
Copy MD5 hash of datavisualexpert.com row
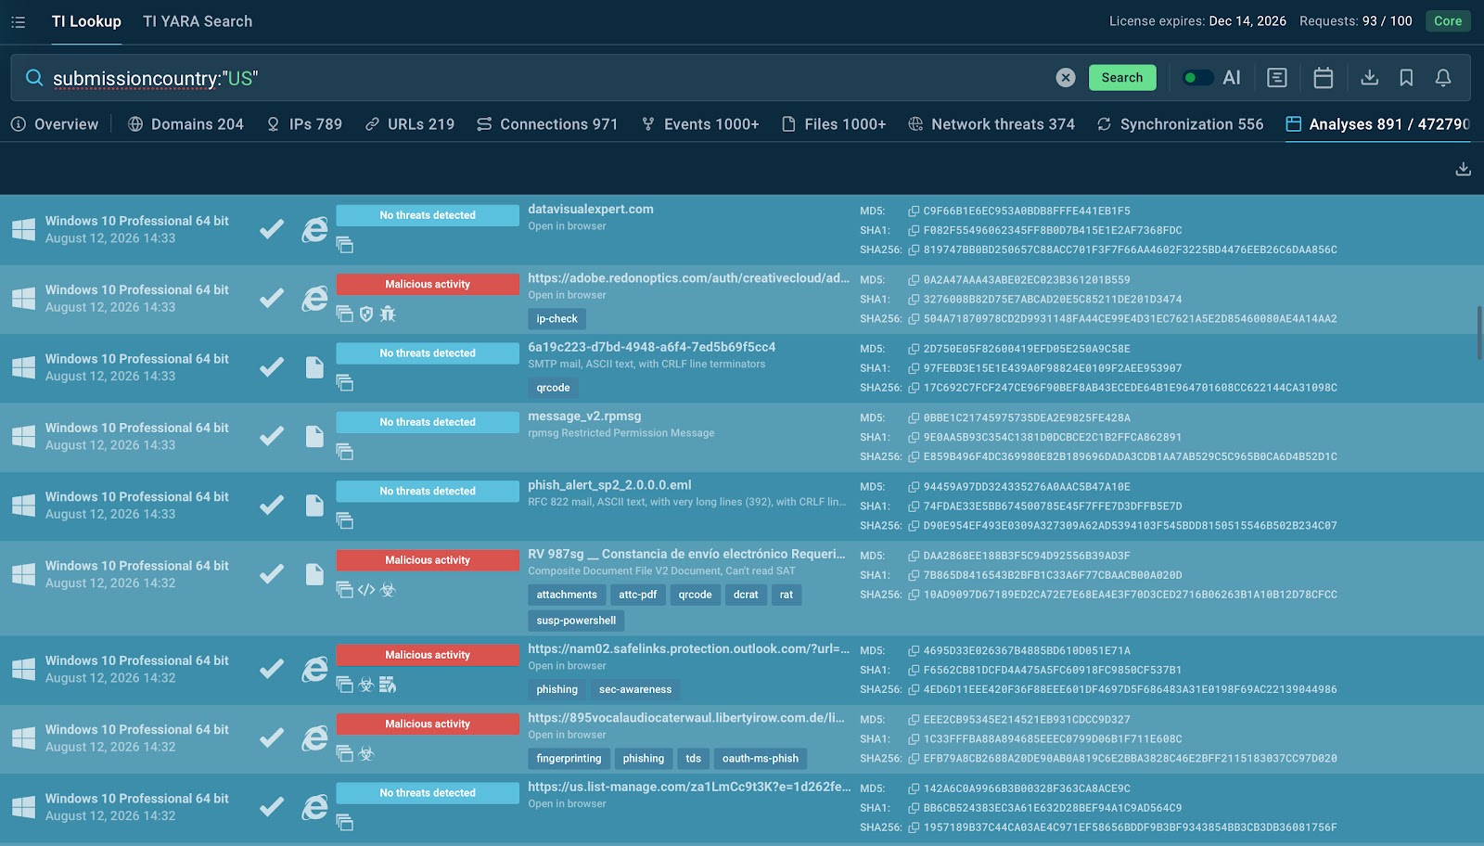tap(914, 211)
